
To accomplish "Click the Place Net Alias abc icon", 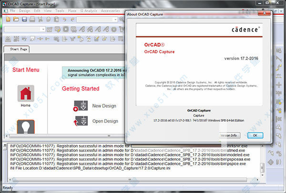I will (278, 76).
